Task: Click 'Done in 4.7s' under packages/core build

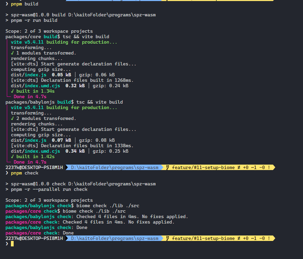Action: [x=30, y=97]
